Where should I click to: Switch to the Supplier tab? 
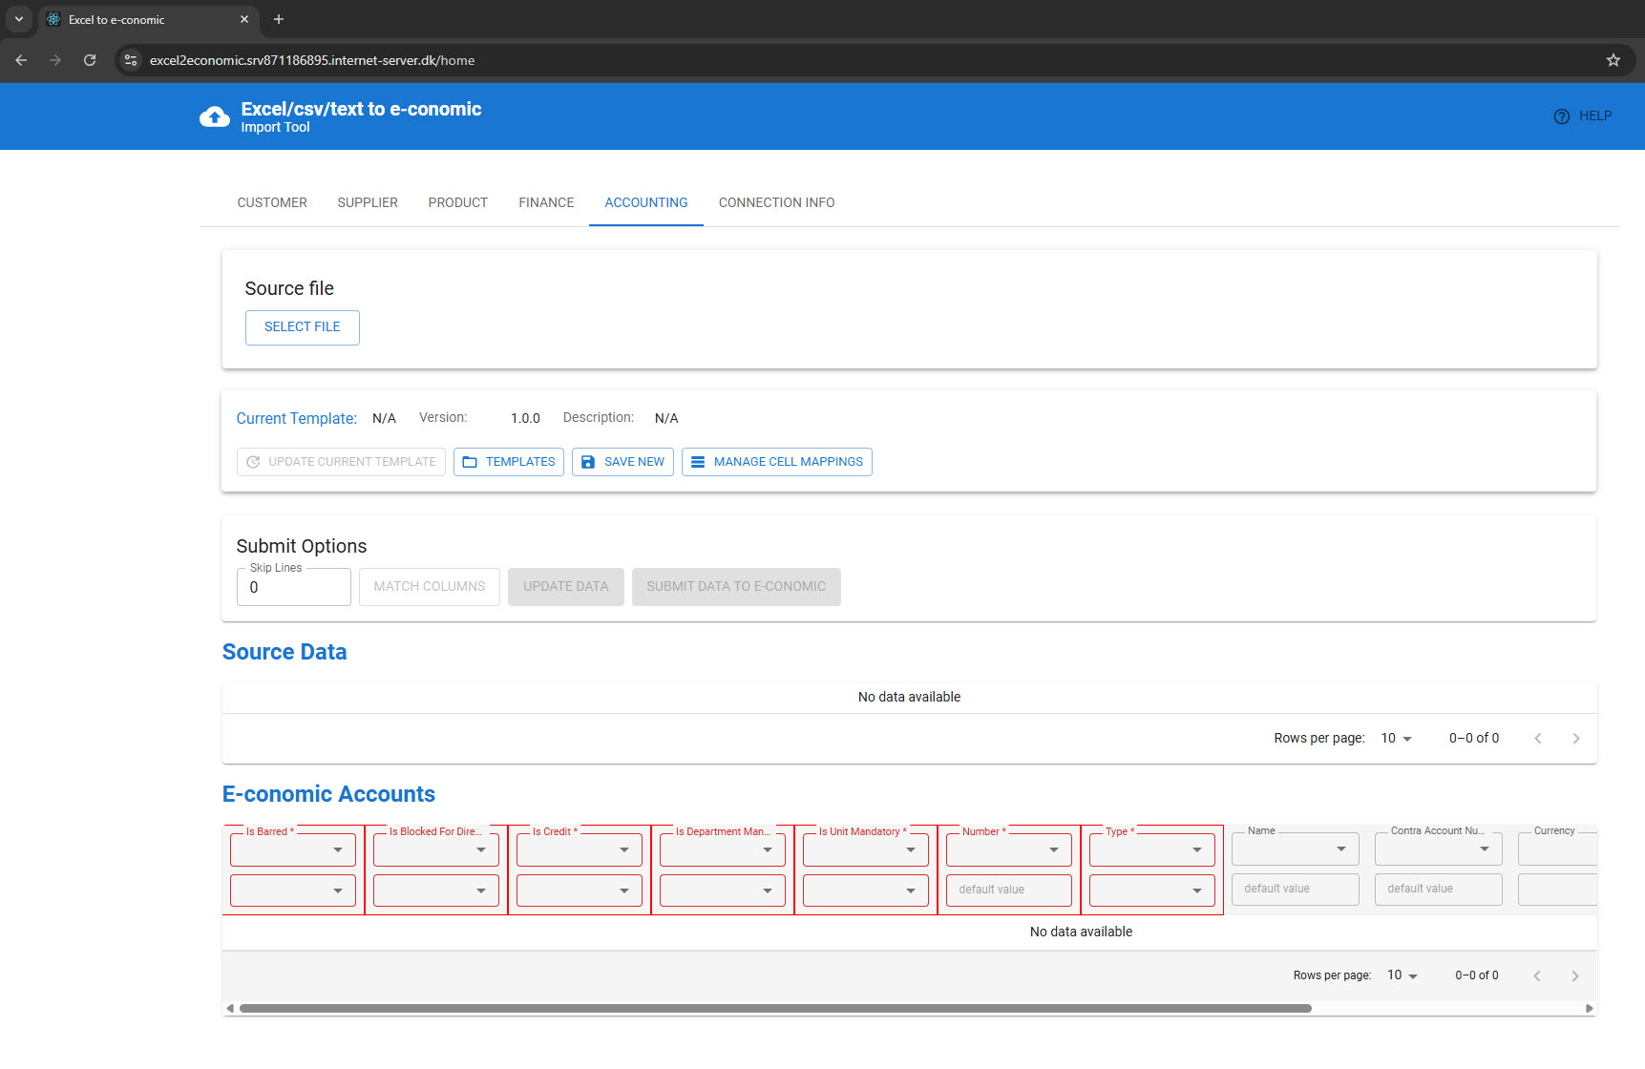[368, 202]
